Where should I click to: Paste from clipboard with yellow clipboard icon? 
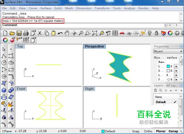53,33
